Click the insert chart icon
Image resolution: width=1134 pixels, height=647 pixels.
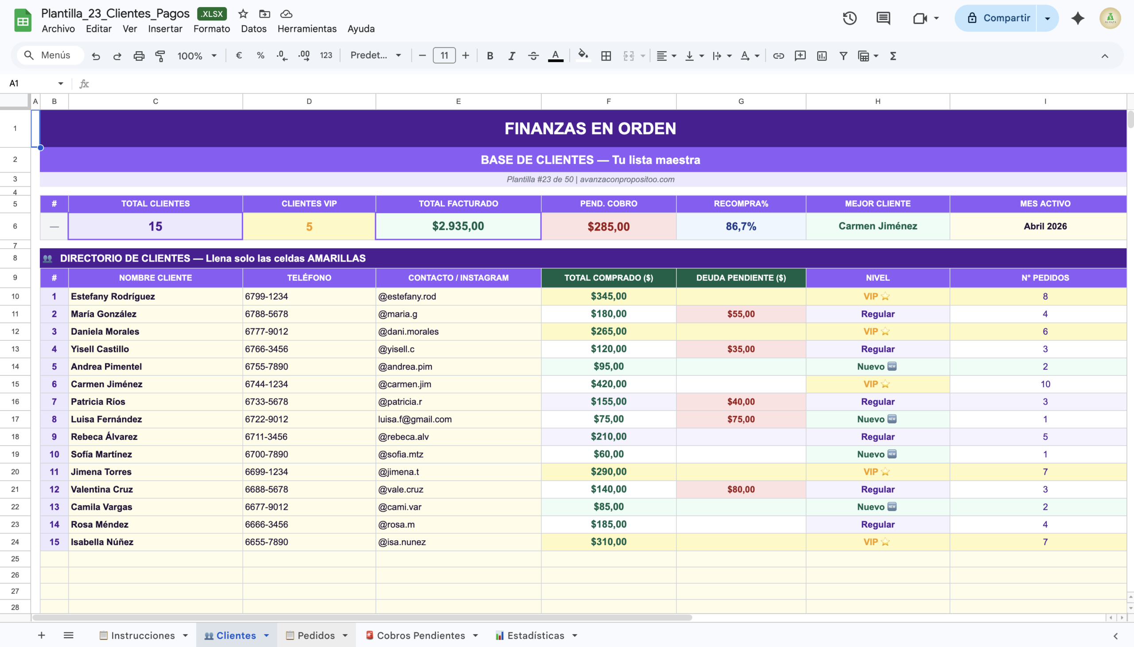tap(821, 56)
